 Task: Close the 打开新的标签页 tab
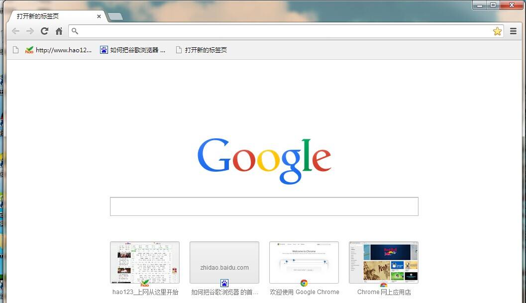pyautogui.click(x=99, y=16)
